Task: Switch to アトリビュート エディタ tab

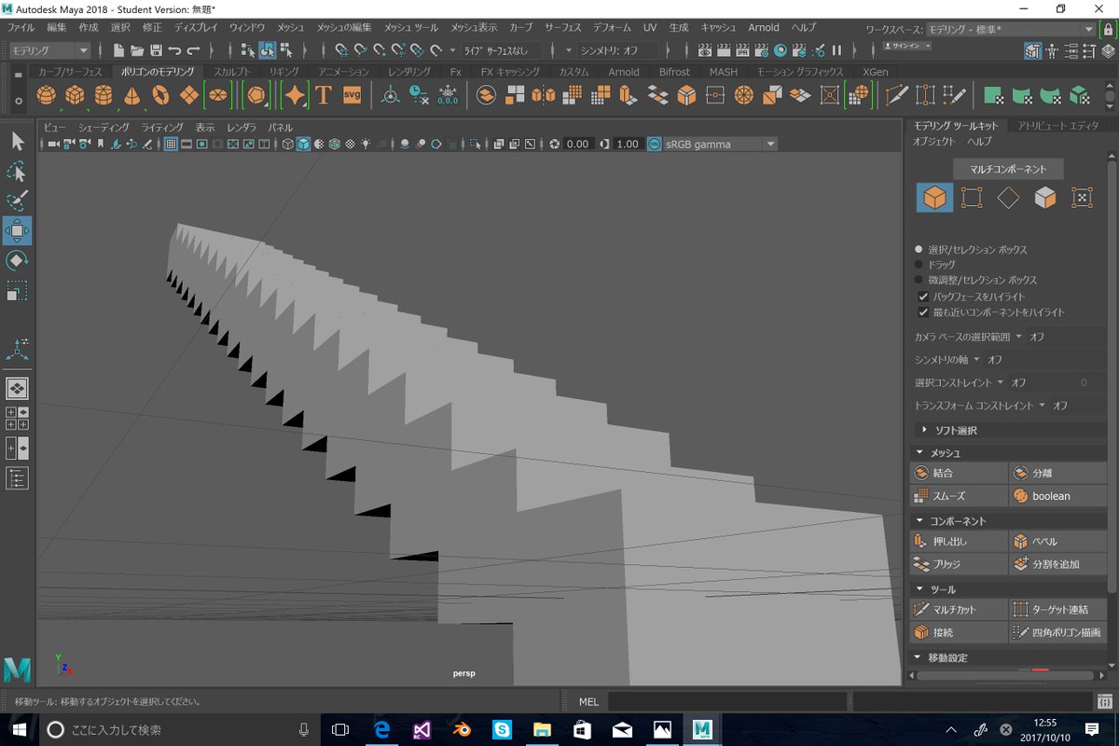Action: (x=1057, y=126)
